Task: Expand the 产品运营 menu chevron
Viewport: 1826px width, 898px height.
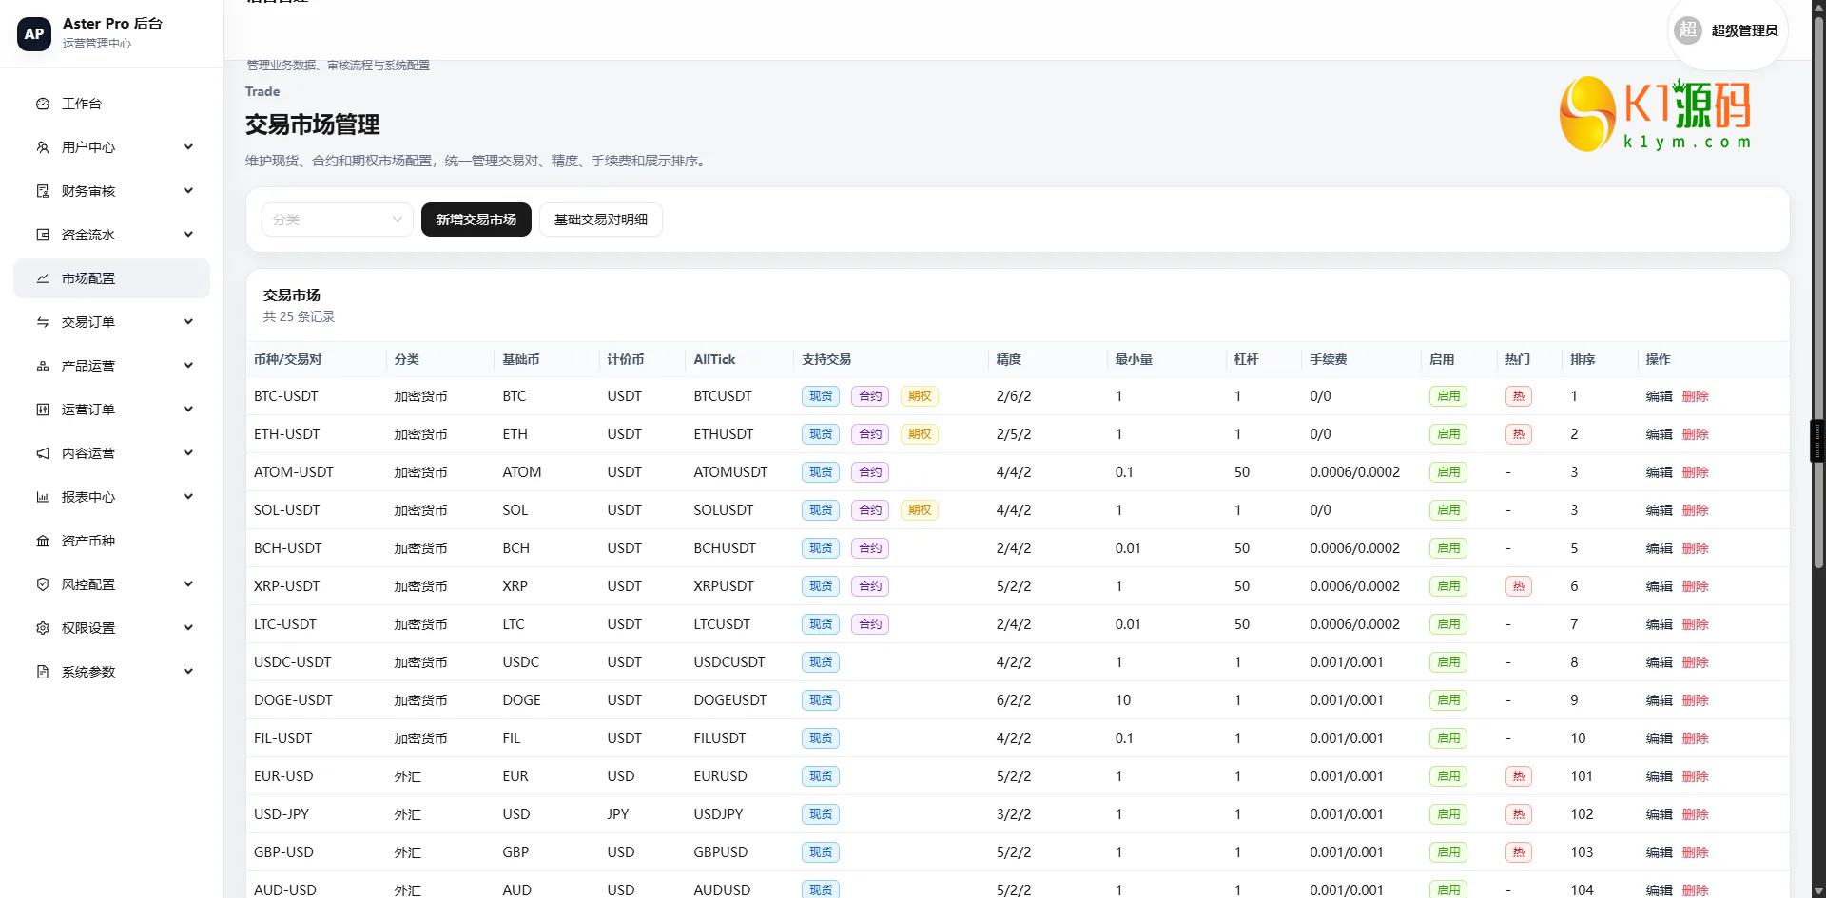Action: coord(188,366)
